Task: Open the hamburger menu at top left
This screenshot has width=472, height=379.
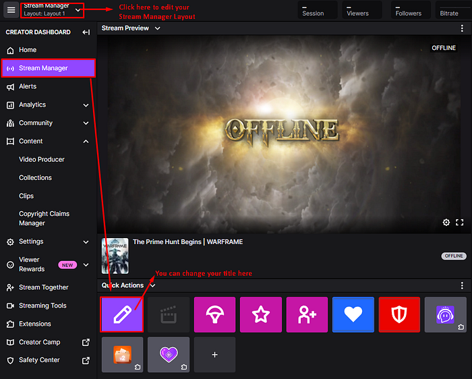Action: (11, 10)
